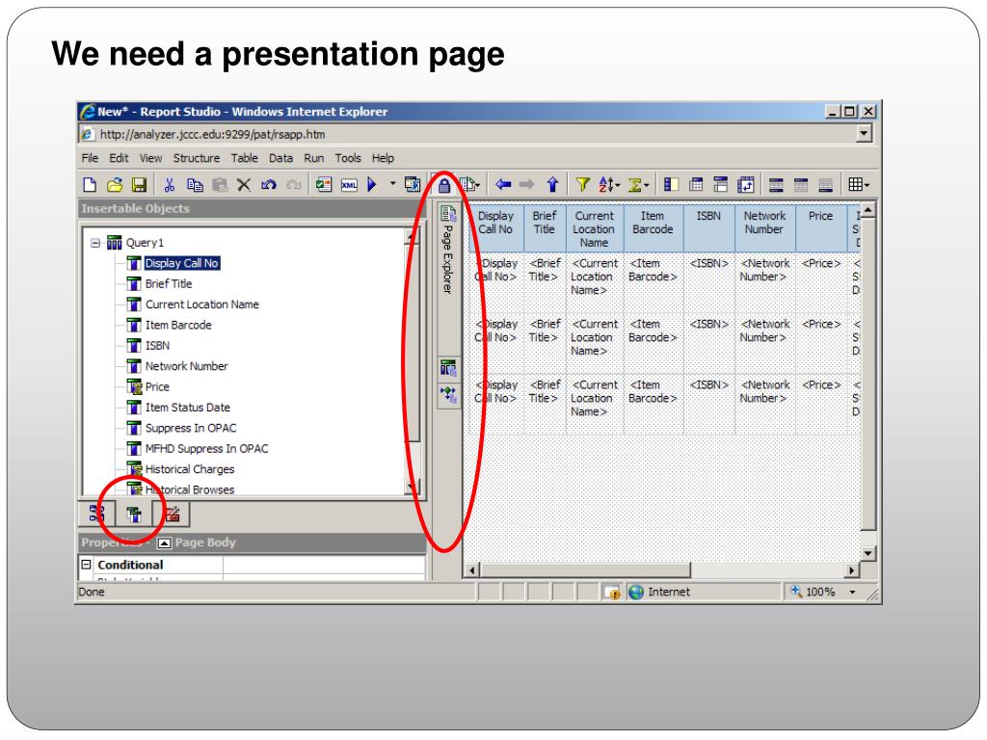Redo the last undone action
987x740 pixels.
click(293, 184)
